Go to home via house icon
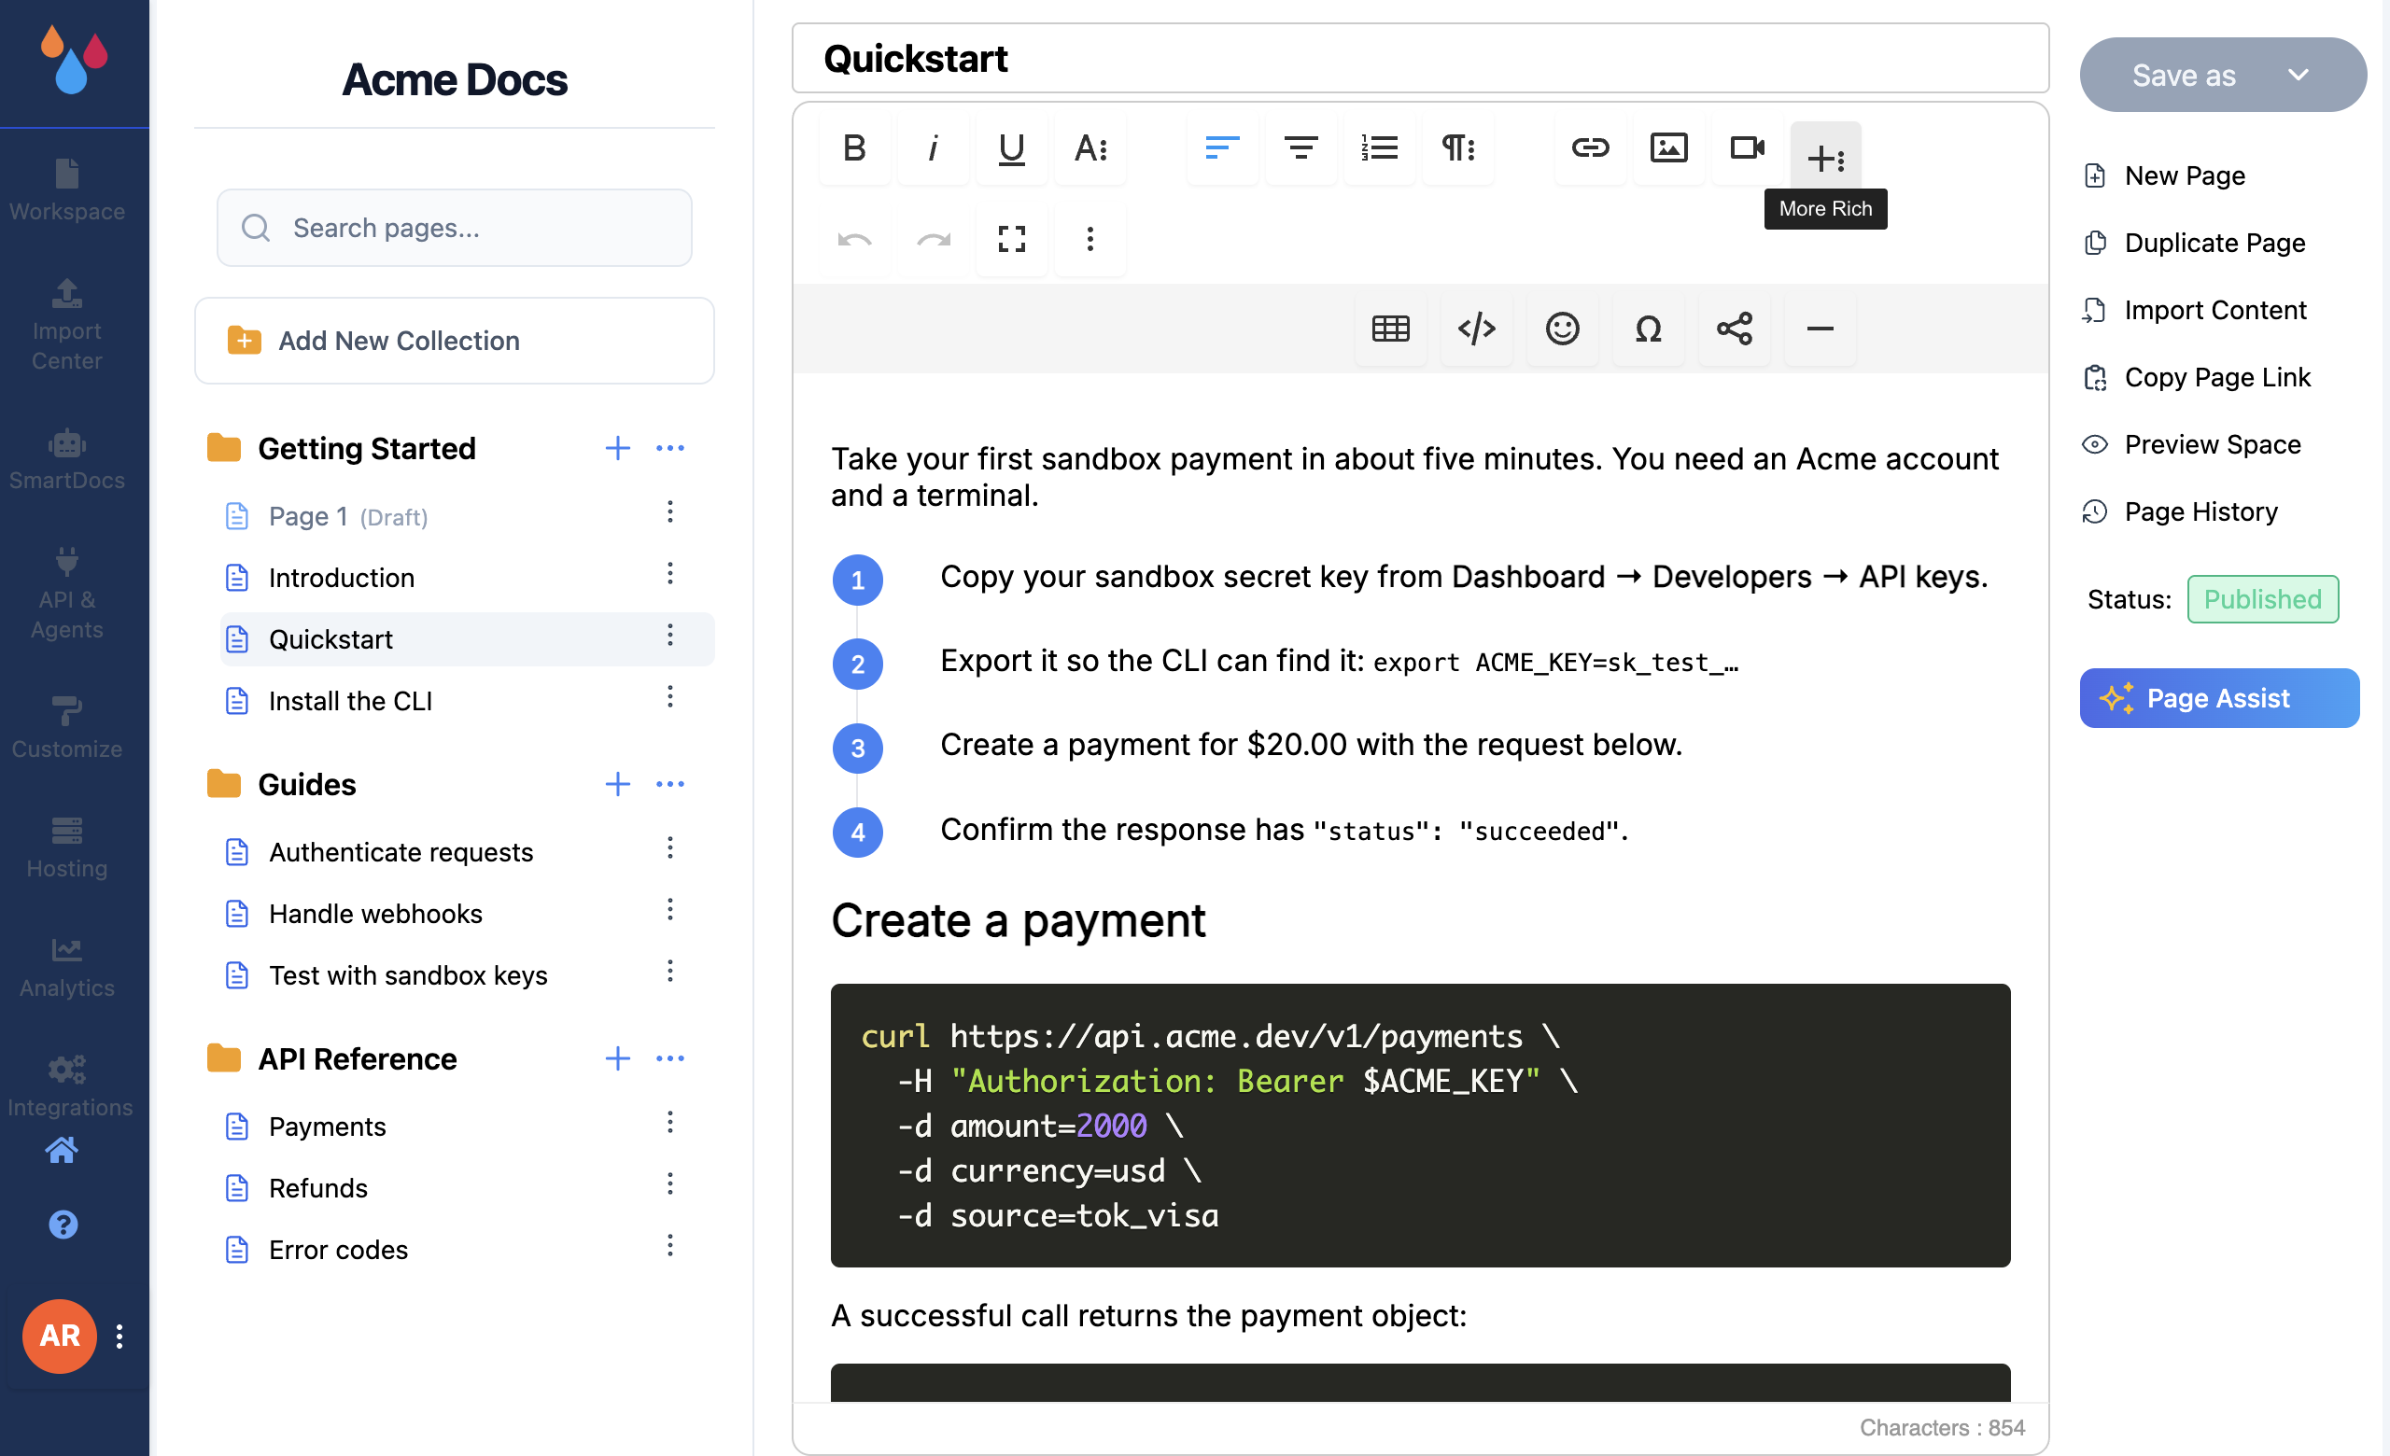Image resolution: width=2390 pixels, height=1456 pixels. point(62,1150)
